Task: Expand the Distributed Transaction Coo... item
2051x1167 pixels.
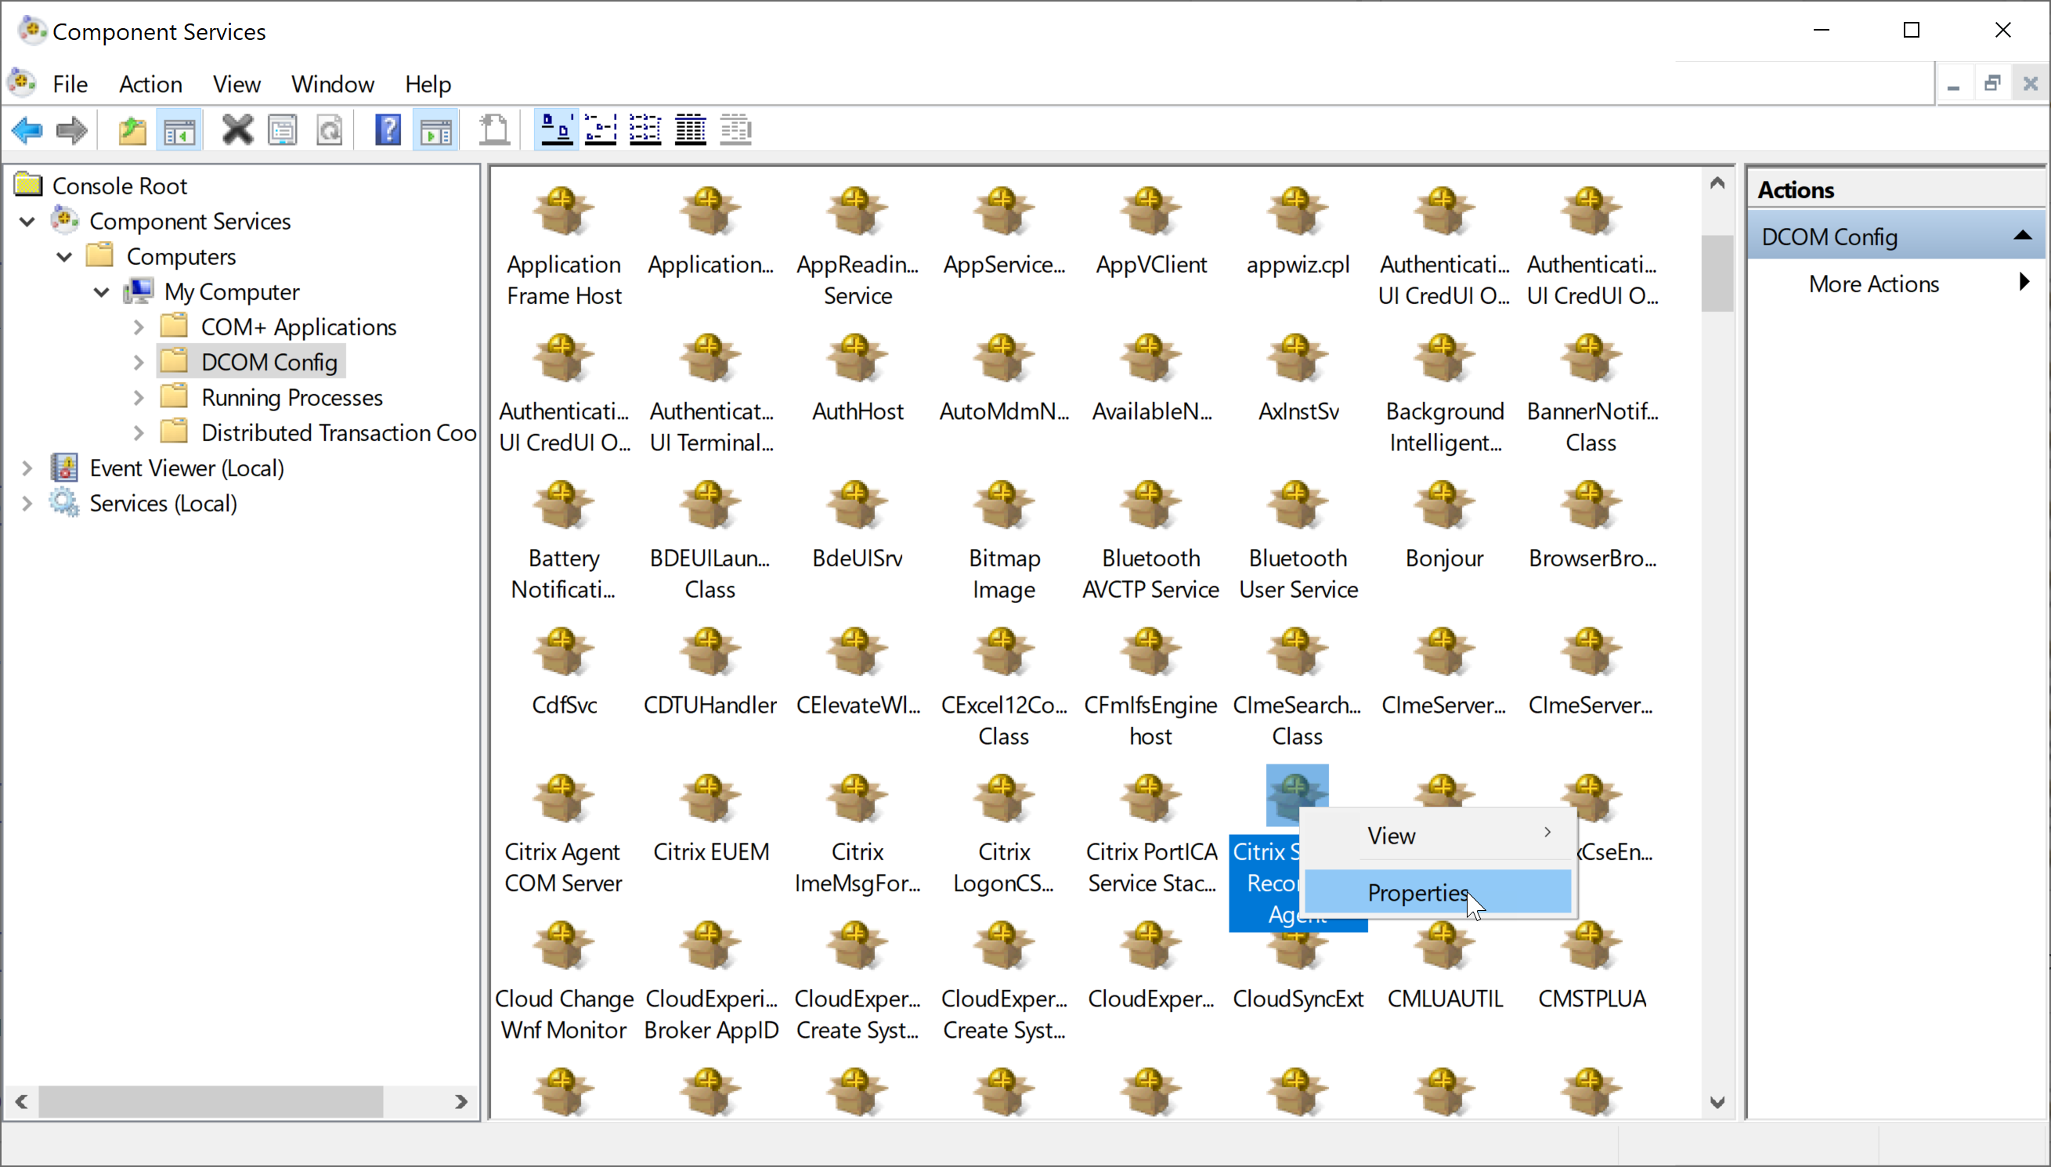Action: (136, 432)
